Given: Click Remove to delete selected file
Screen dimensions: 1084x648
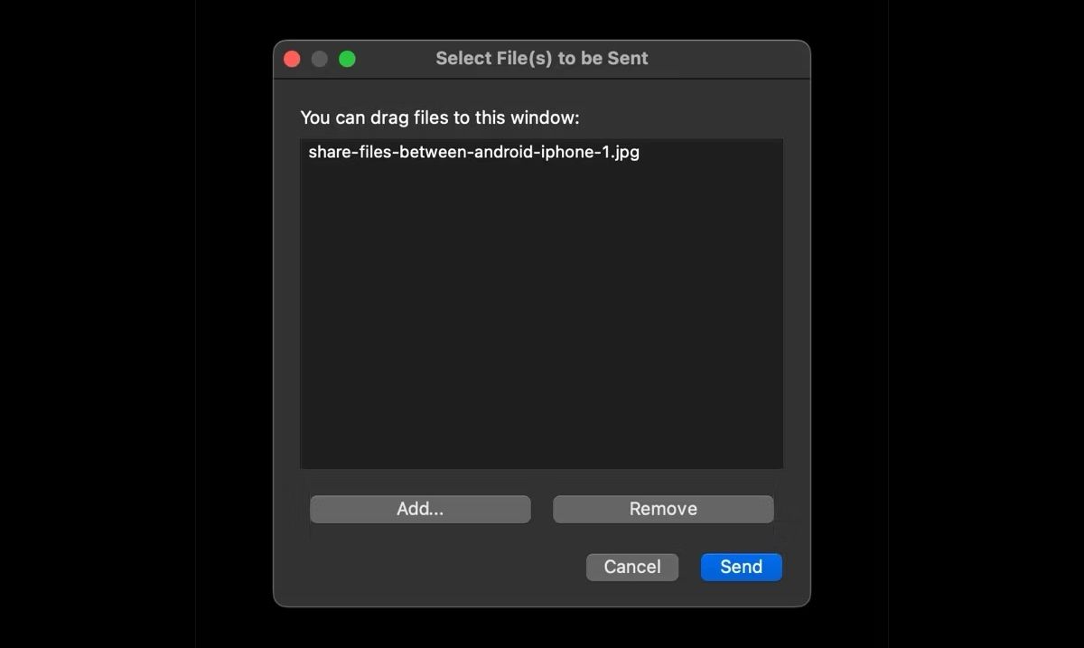Looking at the screenshot, I should click(662, 509).
